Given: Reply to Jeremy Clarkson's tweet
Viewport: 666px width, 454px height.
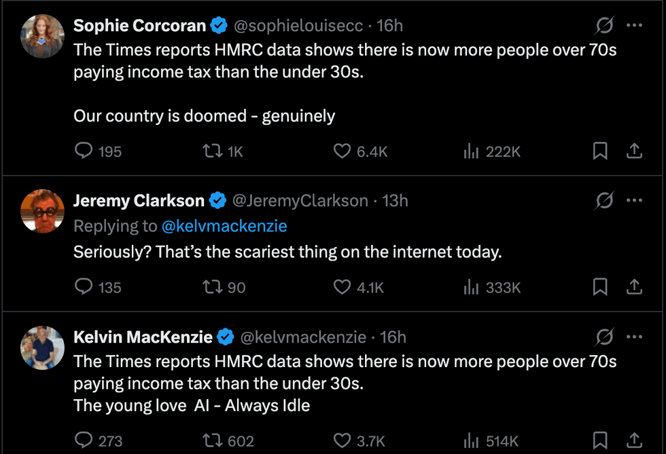Looking at the screenshot, I should tap(84, 287).
